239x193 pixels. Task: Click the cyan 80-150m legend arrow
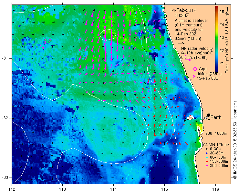[x=207, y=157]
